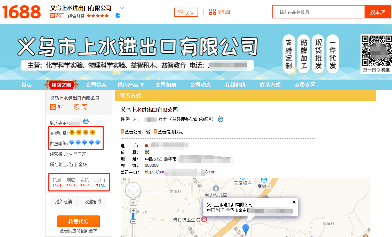Screen dimensions: 392x237
Task: Click the 关注 follow button
Action: pos(186,12)
